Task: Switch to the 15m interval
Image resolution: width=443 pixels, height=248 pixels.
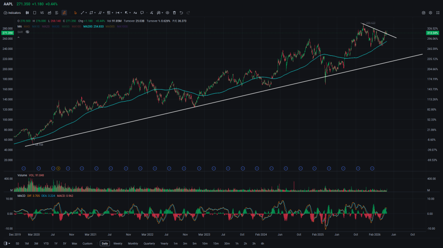Action: tap(216, 243)
